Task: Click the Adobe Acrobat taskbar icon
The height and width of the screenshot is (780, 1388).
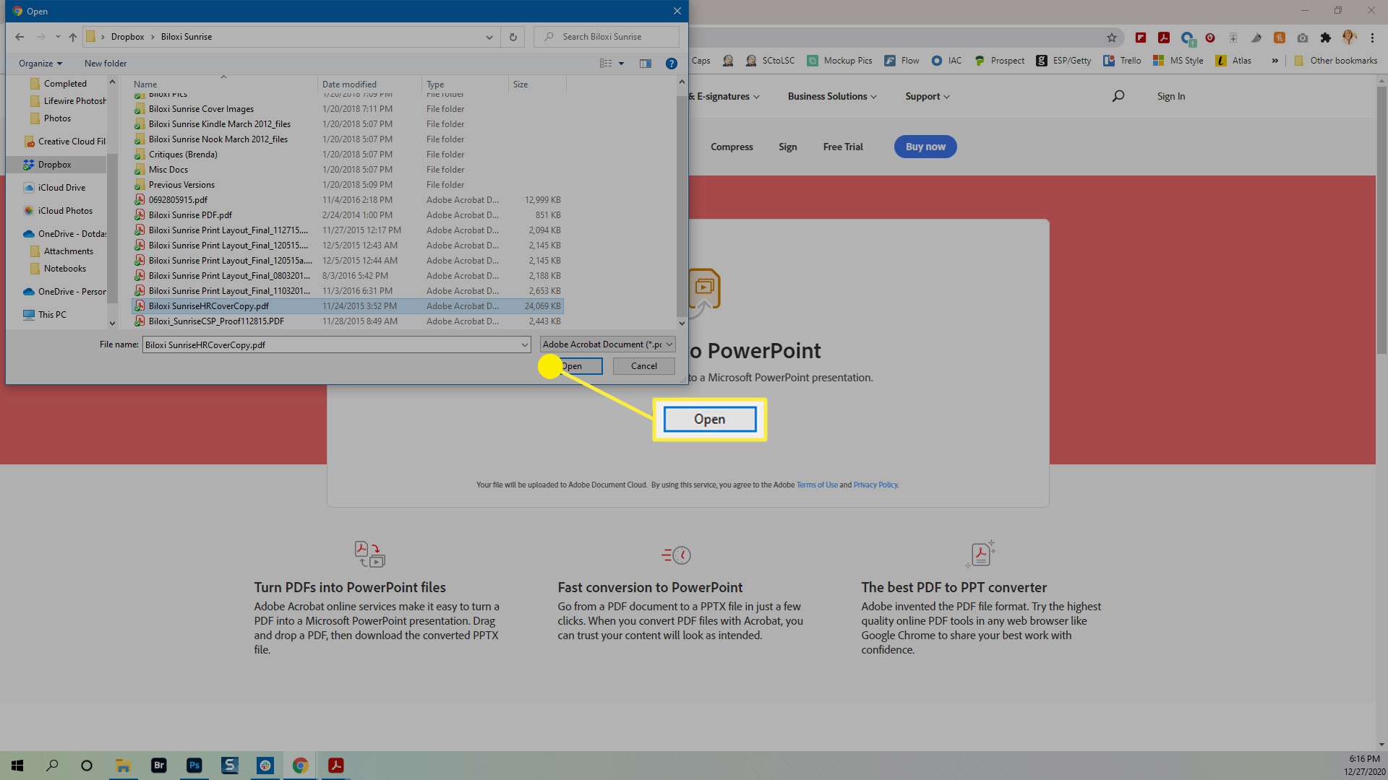Action: pyautogui.click(x=335, y=765)
